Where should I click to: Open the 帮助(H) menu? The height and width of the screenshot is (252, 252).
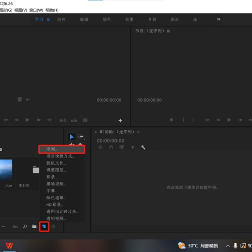tap(52, 10)
